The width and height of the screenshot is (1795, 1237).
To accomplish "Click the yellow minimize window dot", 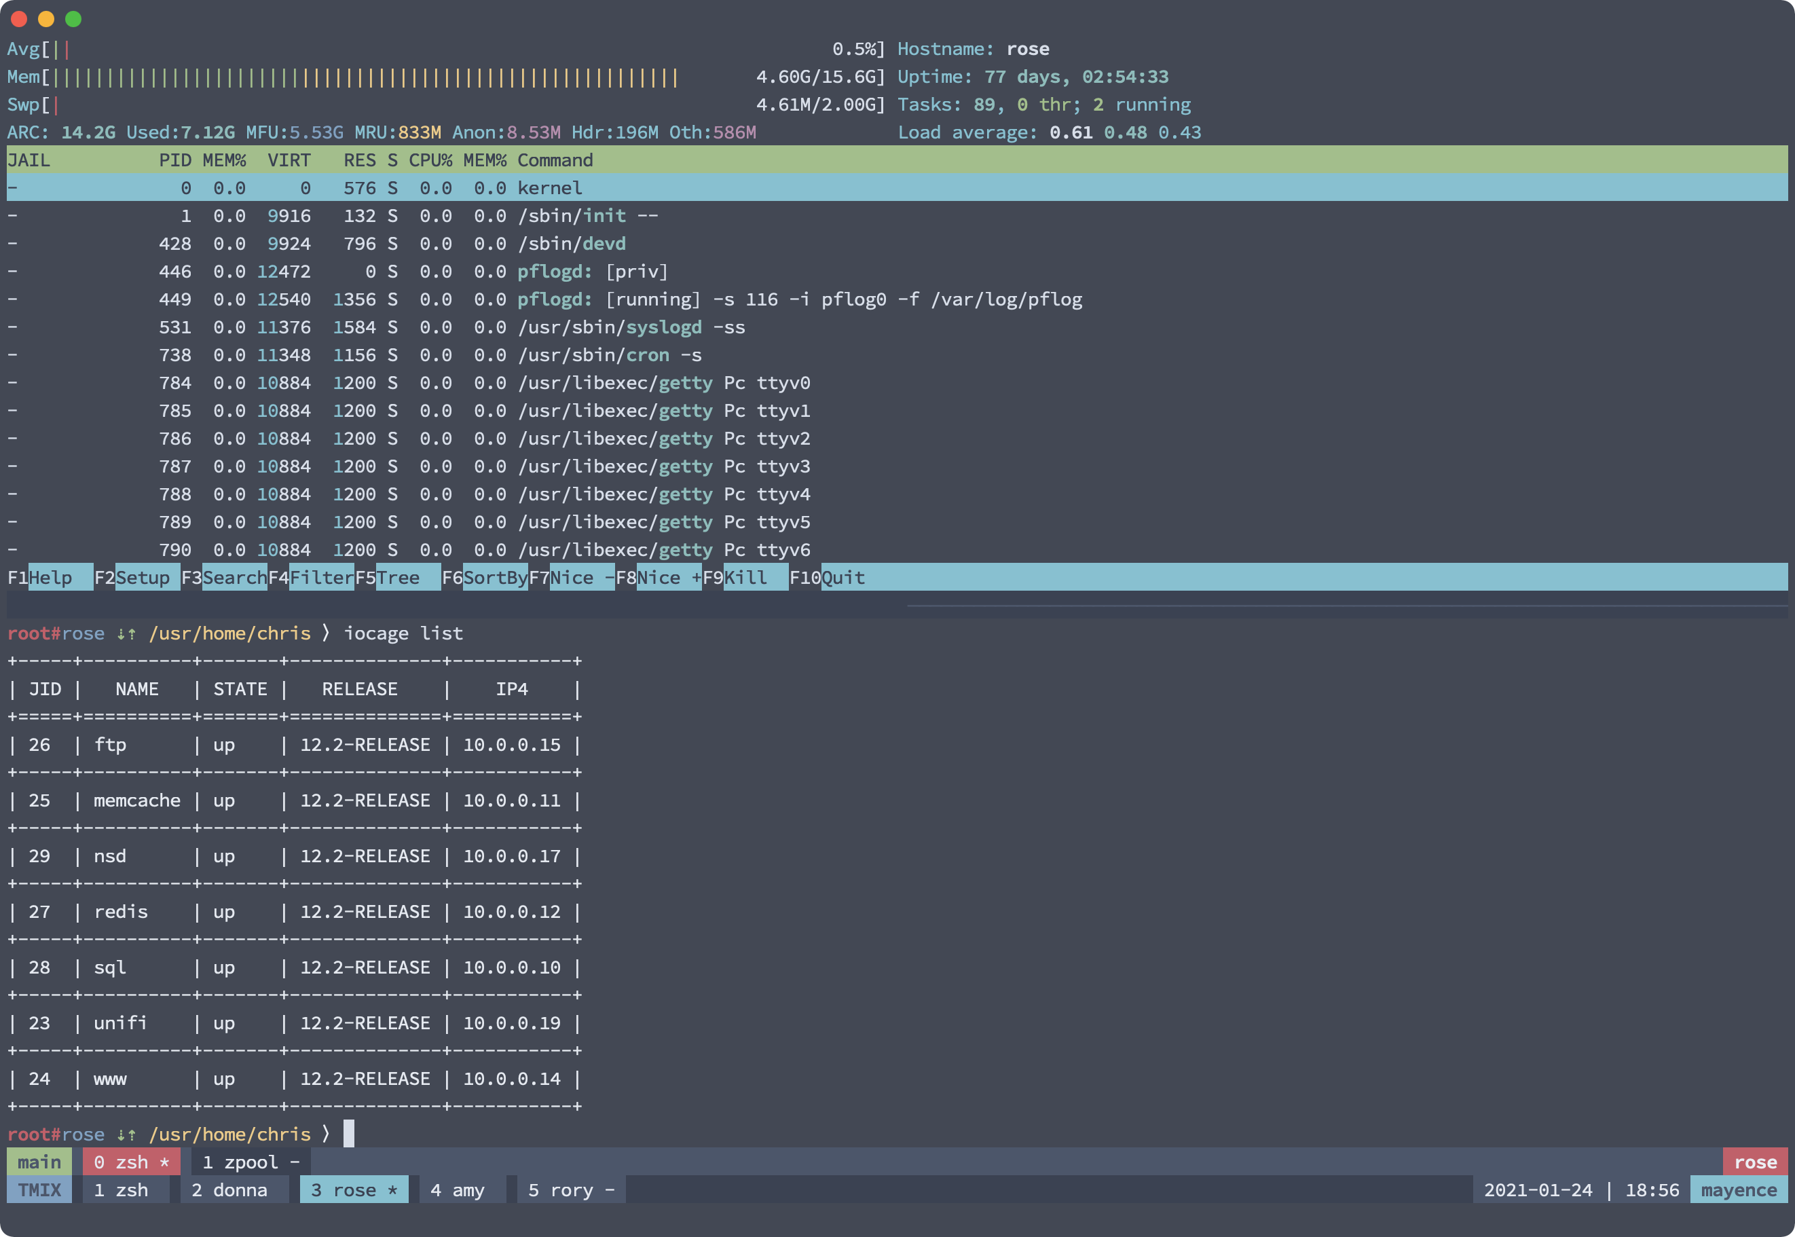I will (45, 20).
